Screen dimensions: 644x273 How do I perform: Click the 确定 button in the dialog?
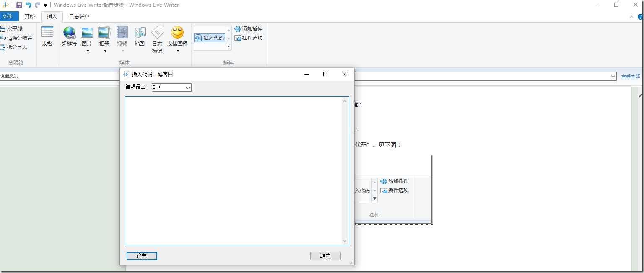142,256
